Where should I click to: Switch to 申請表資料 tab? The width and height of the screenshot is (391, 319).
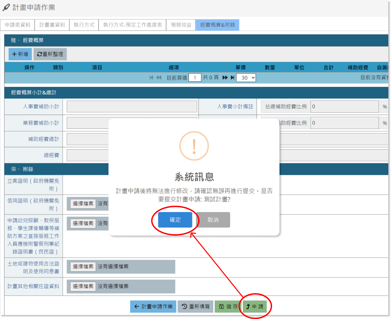17,25
